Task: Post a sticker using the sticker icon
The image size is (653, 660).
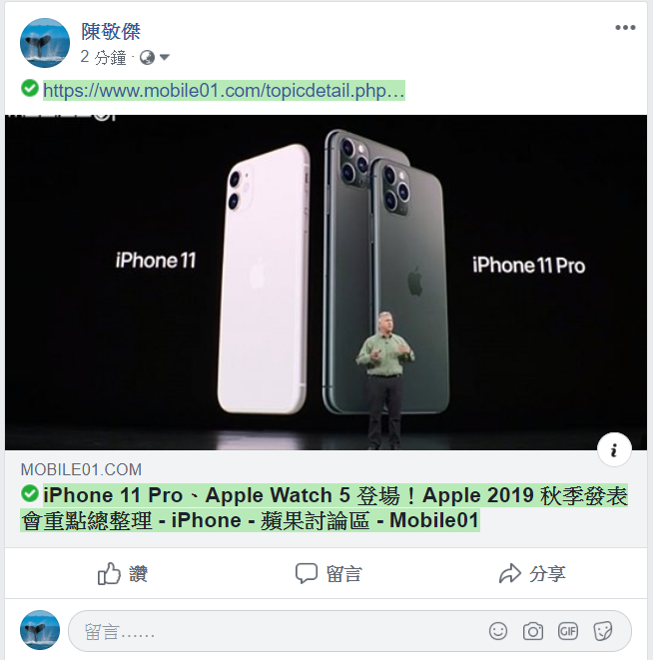Action: (602, 631)
